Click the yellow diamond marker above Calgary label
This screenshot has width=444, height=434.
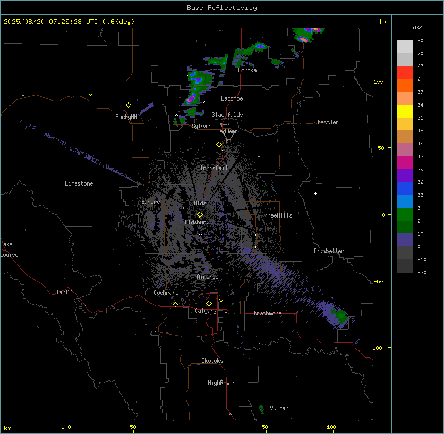209,304
